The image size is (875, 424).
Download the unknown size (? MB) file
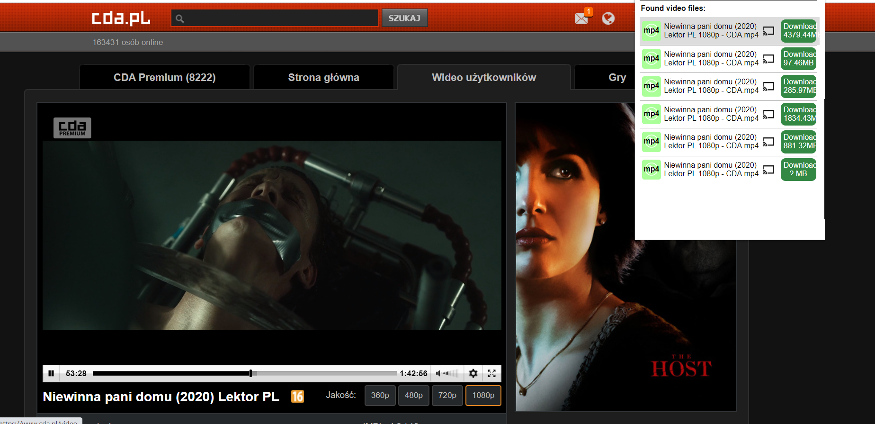[799, 170]
